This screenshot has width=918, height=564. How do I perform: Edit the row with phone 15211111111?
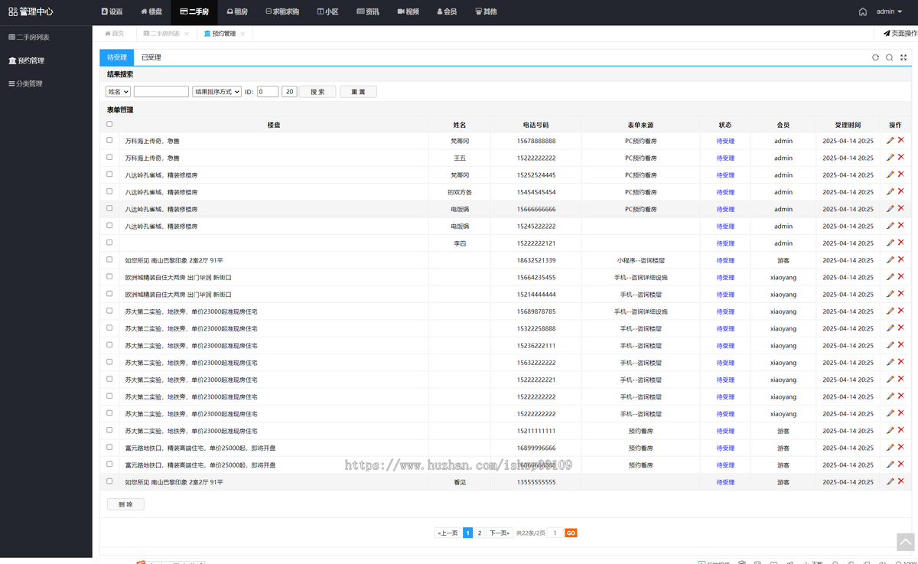click(890, 430)
